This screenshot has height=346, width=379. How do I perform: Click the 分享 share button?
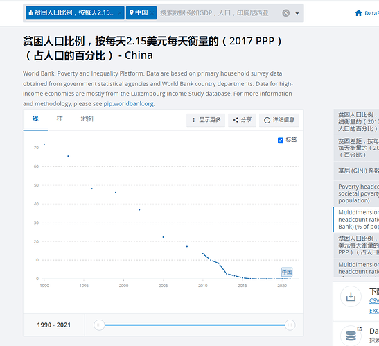243,120
